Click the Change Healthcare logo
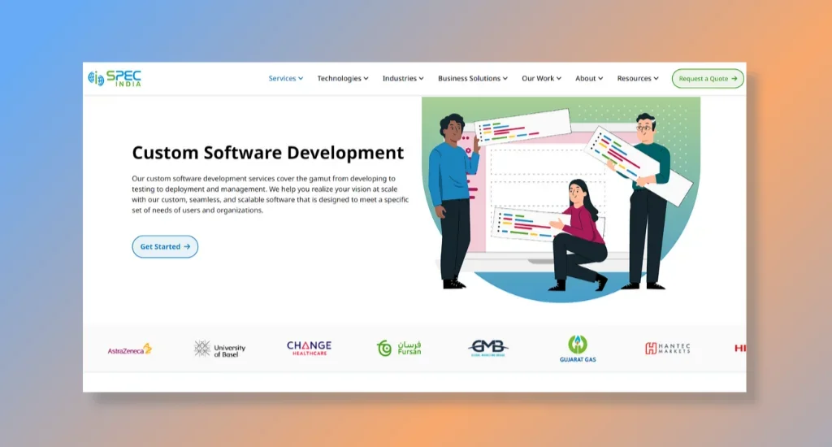832x447 pixels. click(x=309, y=348)
